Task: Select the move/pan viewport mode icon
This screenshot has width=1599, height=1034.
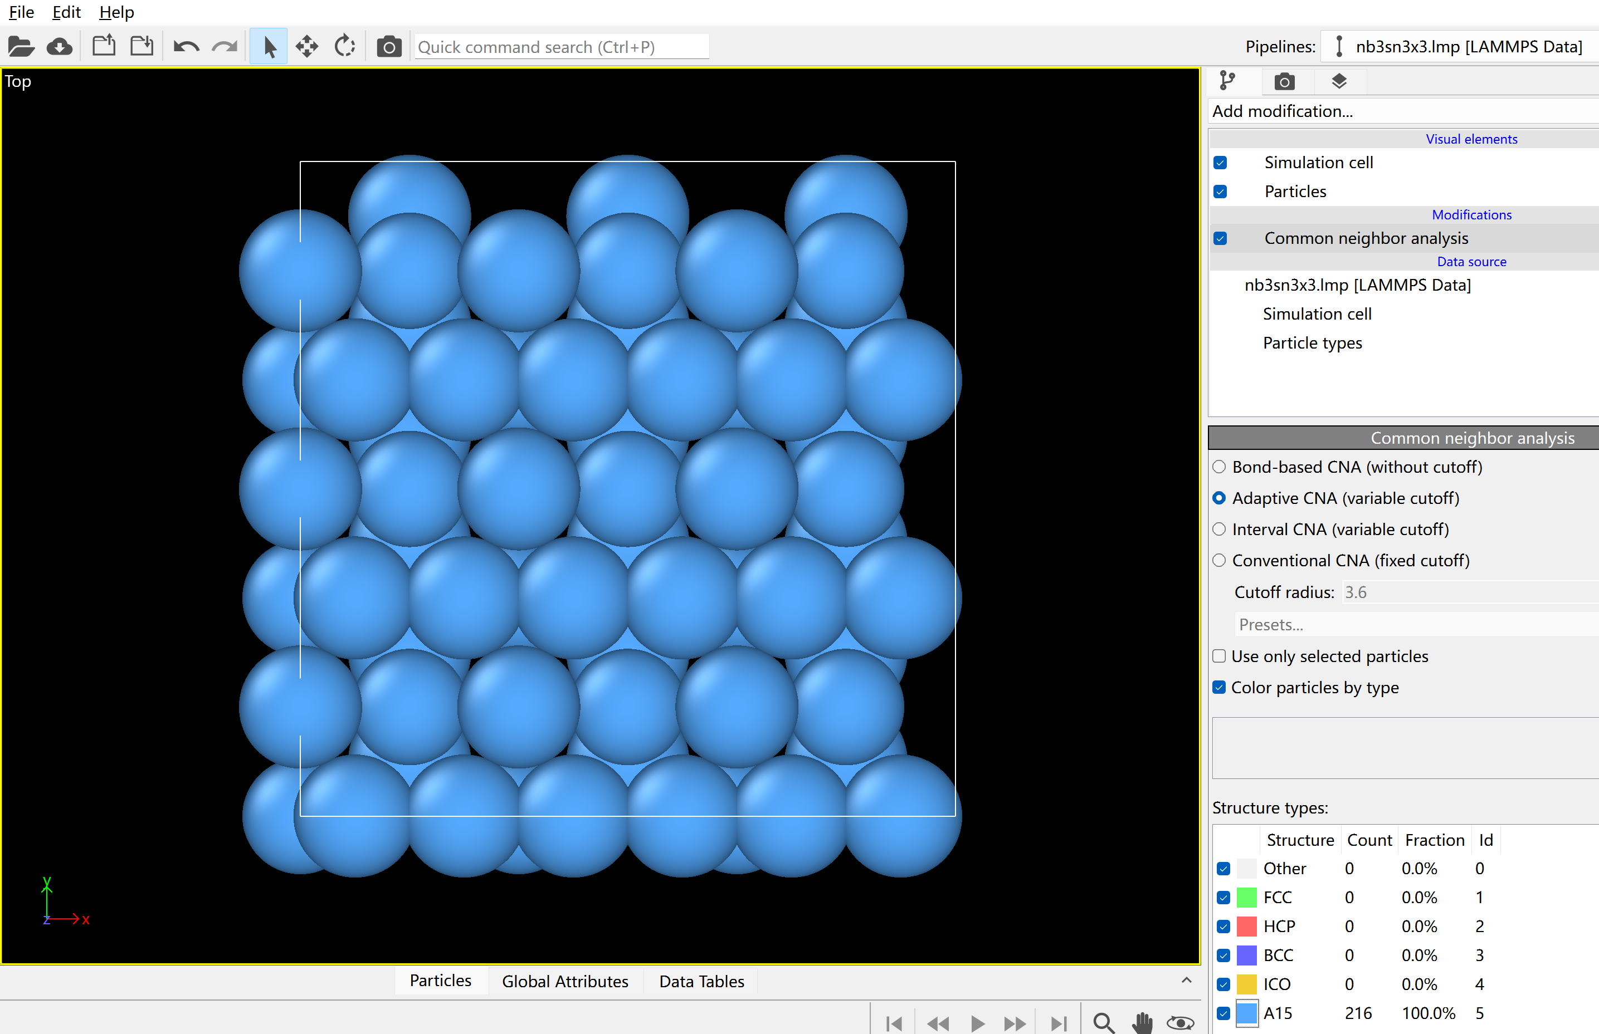Action: (307, 46)
